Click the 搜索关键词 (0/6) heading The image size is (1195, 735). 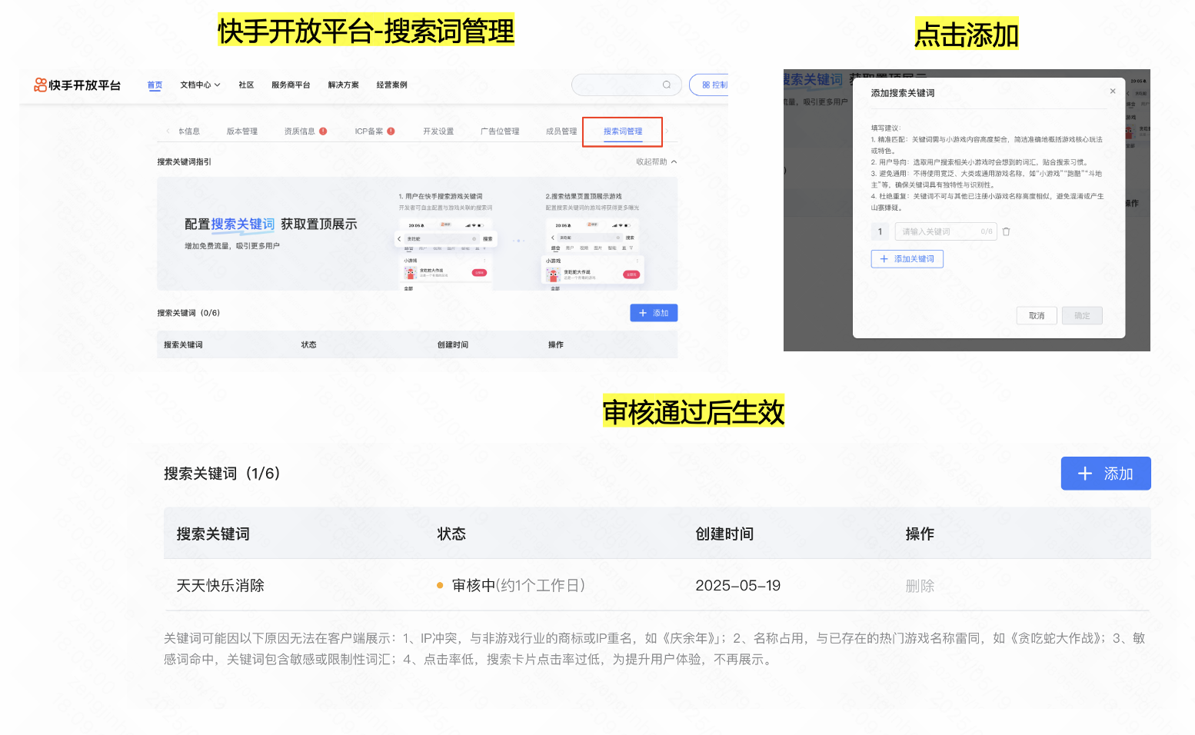click(x=188, y=313)
